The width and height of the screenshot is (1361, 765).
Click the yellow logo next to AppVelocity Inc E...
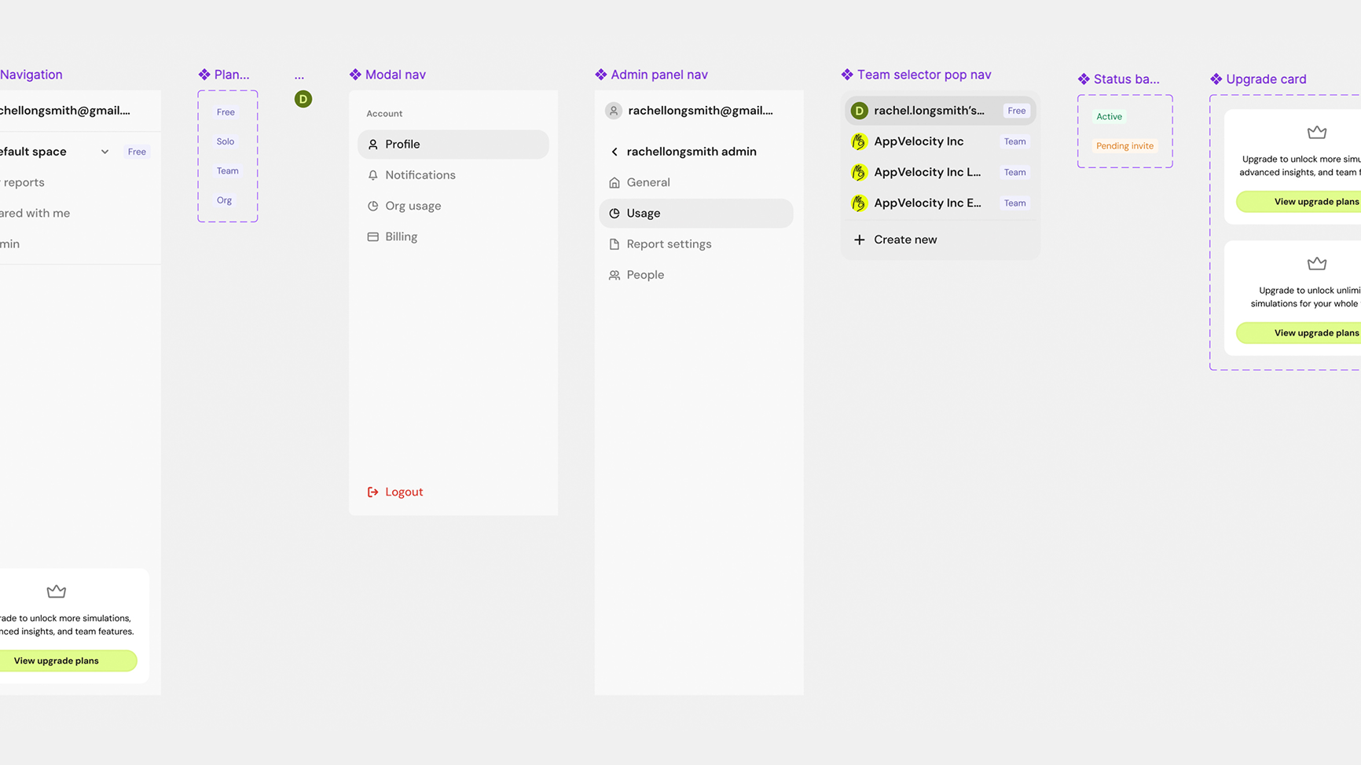coord(860,203)
